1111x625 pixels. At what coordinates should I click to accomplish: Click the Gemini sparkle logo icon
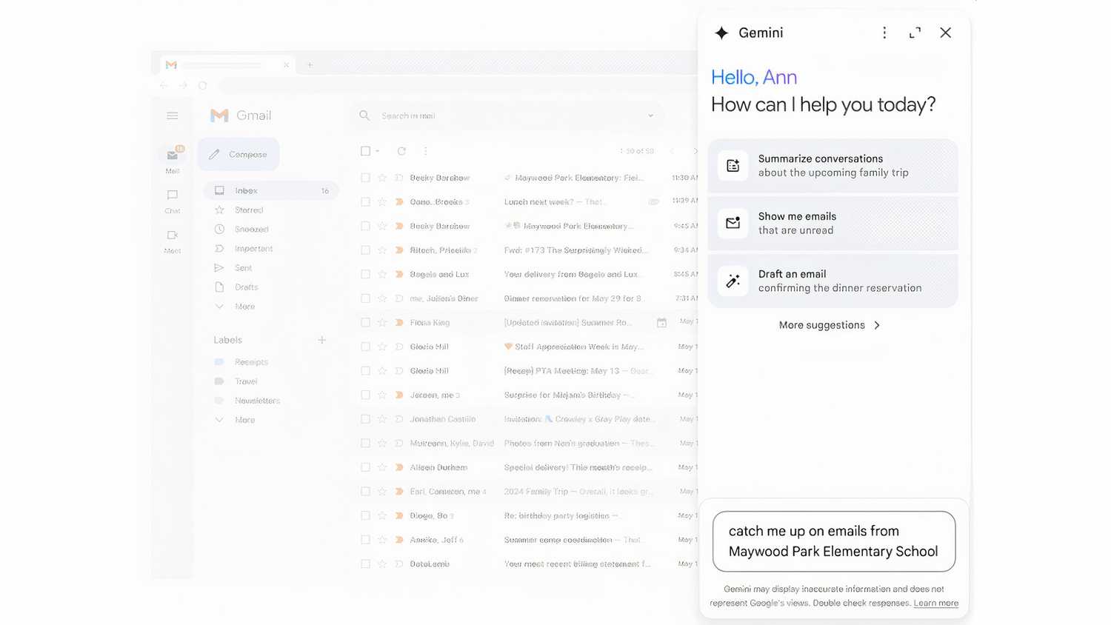[x=721, y=33]
